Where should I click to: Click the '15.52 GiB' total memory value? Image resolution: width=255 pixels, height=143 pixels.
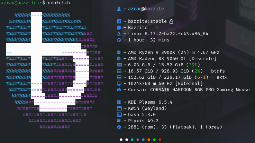(x=171, y=65)
